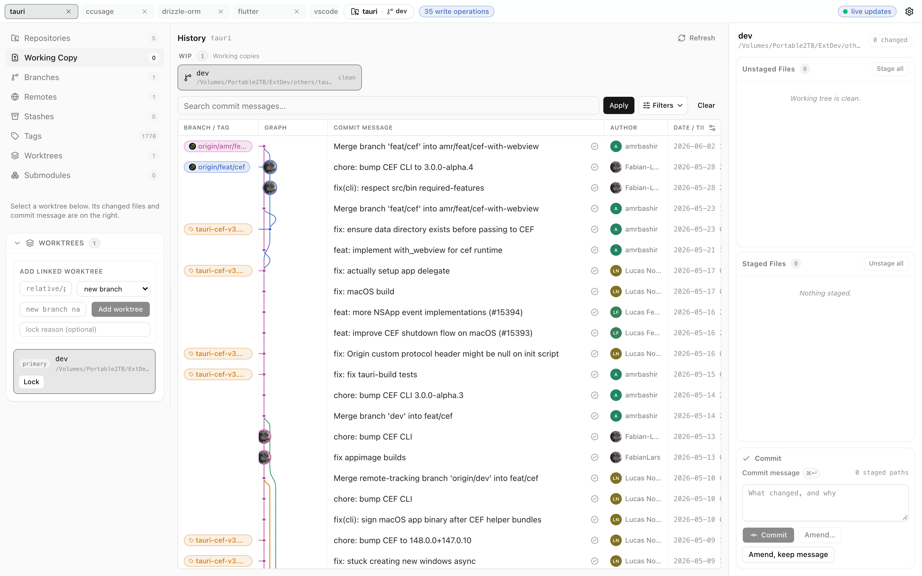
Task: Click Amend, keep message button
Action: pyautogui.click(x=788, y=555)
